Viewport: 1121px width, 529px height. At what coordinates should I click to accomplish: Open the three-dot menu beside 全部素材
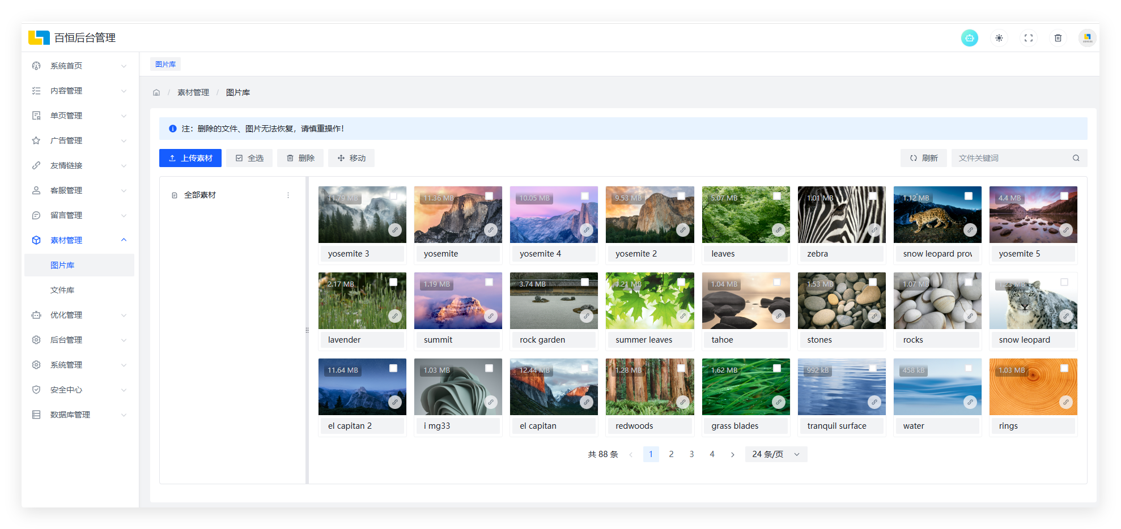288,195
